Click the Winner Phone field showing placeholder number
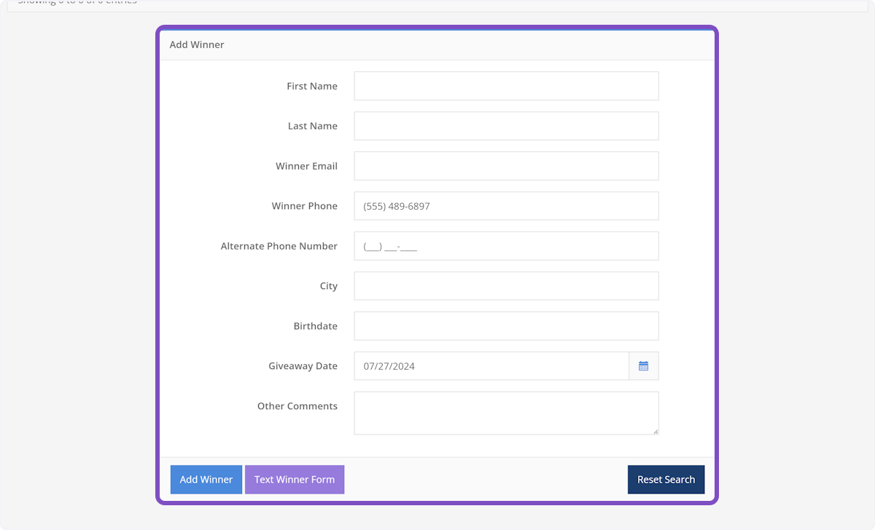Image resolution: width=875 pixels, height=530 pixels. [506, 205]
